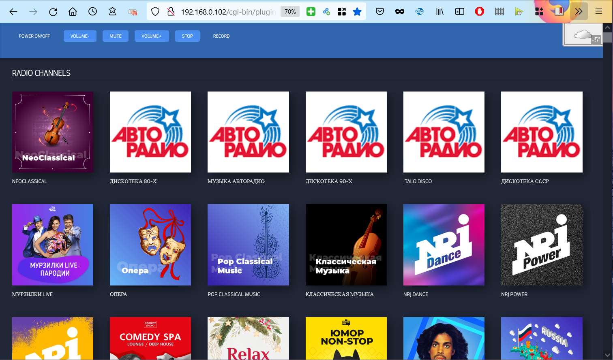Select Дискотека СССР Авторадио logo
Screen dimensions: 613x360
point(542,132)
